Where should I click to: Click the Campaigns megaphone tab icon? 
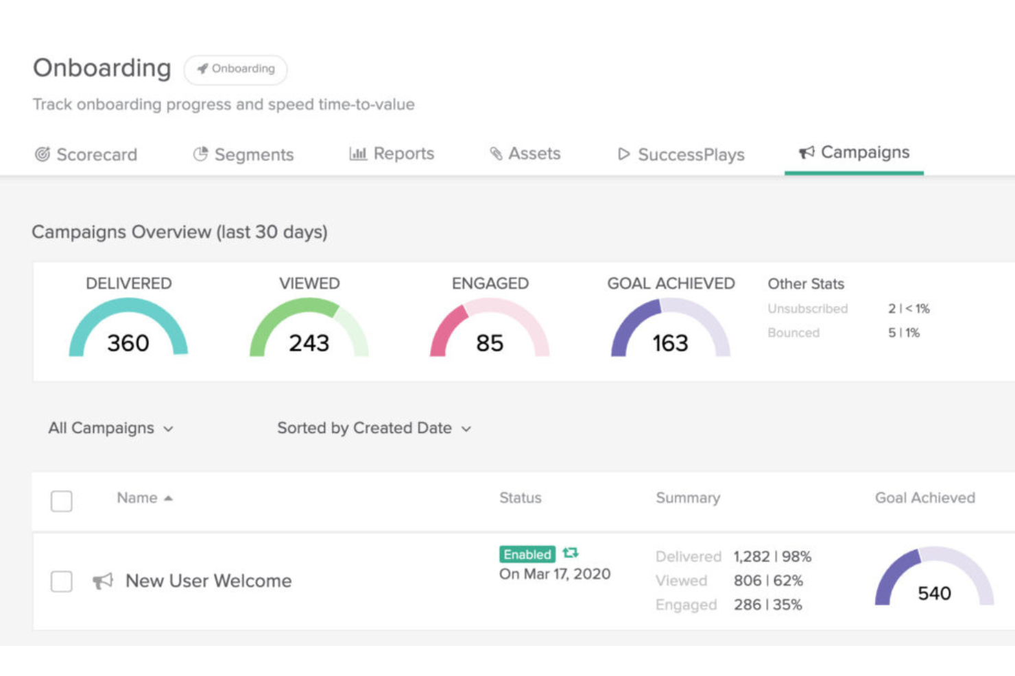coord(807,152)
